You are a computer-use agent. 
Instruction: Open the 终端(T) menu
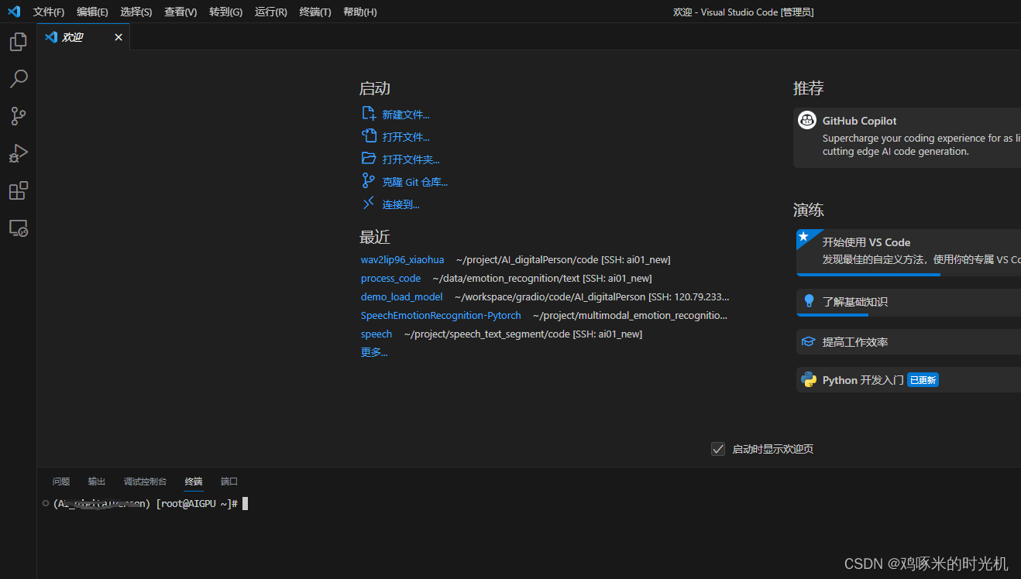(x=315, y=12)
